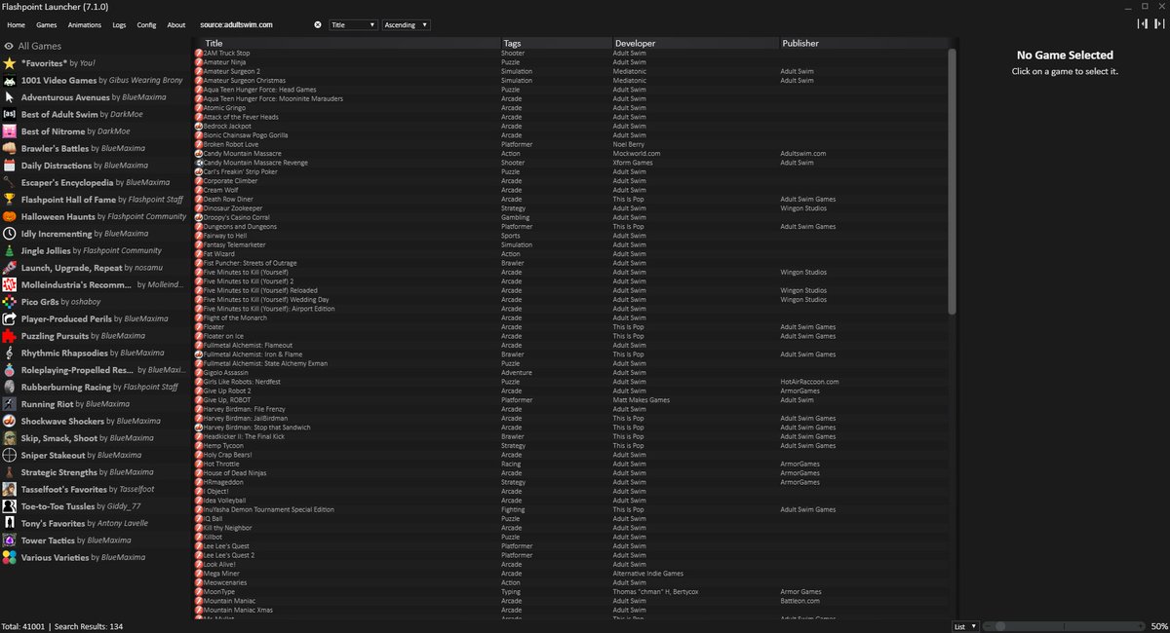1170x633 pixels.
Task: Open Escaper's Encyclopedia playlist
Action: (x=96, y=182)
